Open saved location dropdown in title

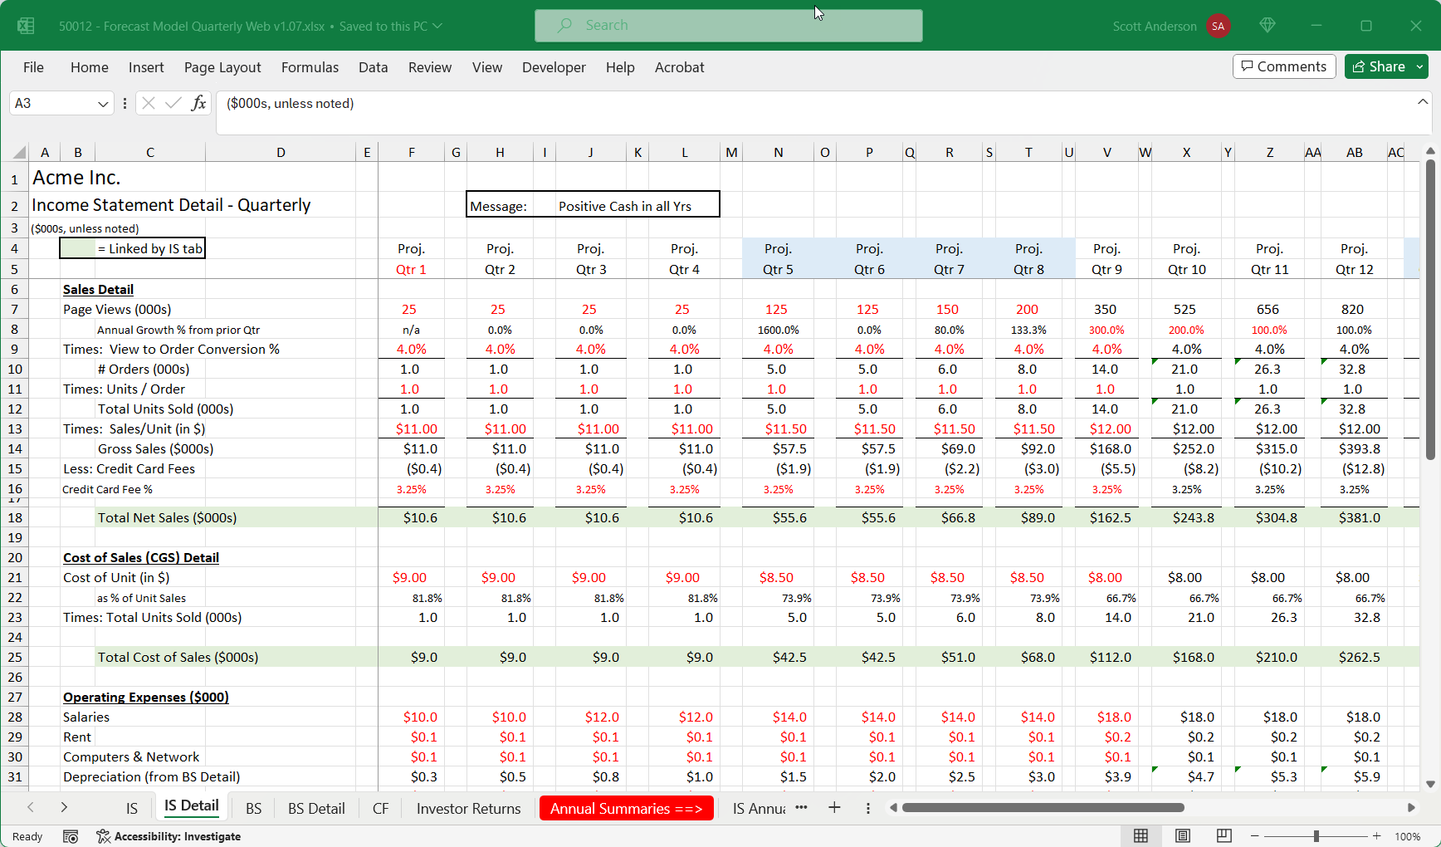click(437, 26)
